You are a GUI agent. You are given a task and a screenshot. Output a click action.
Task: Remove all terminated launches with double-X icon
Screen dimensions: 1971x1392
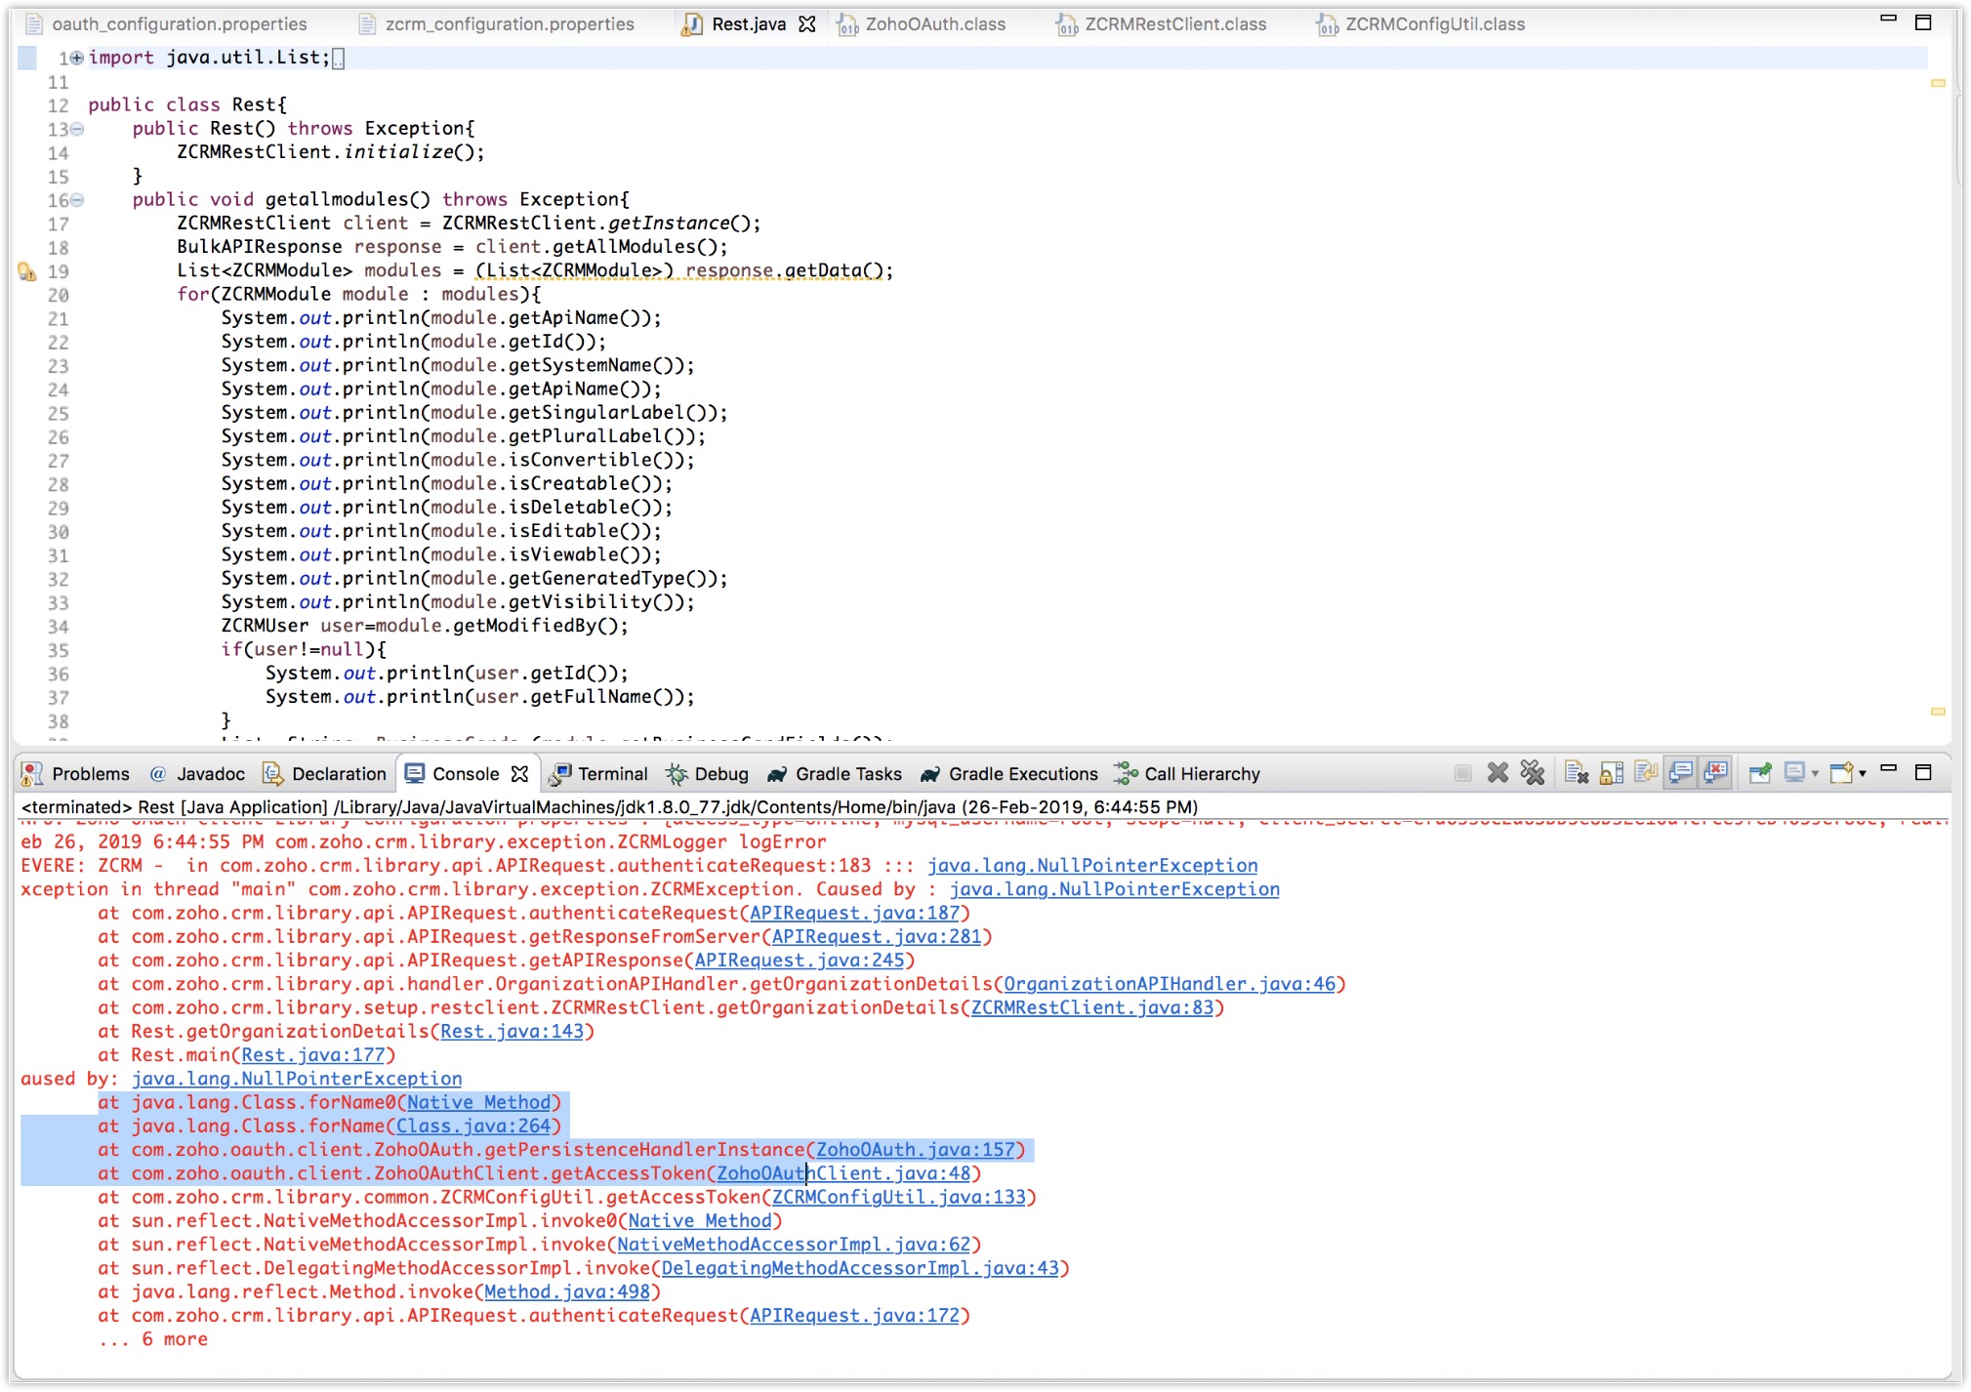point(1533,773)
